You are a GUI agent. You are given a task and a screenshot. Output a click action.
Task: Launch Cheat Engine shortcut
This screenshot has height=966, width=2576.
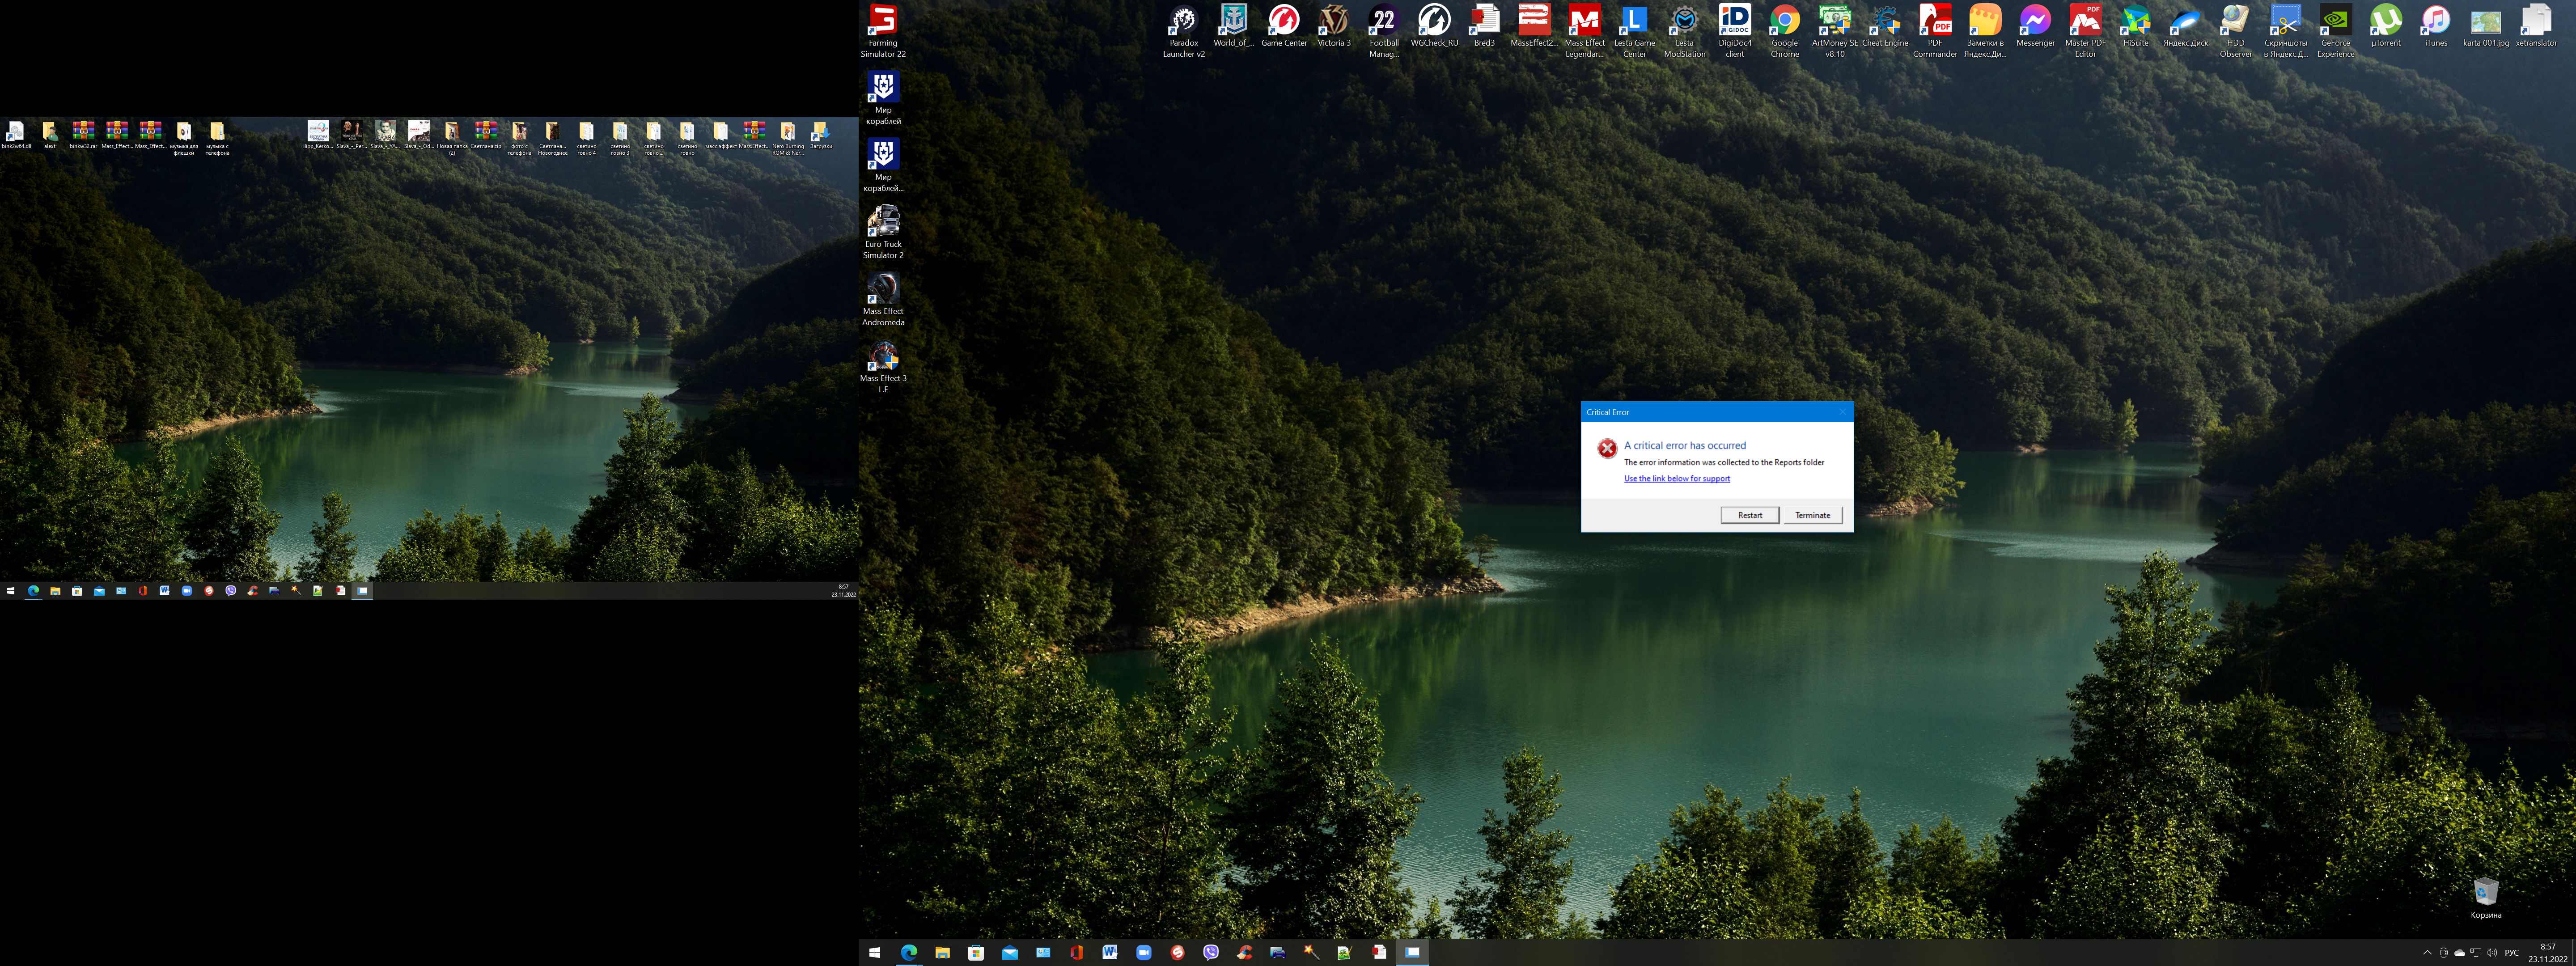pyautogui.click(x=1885, y=26)
